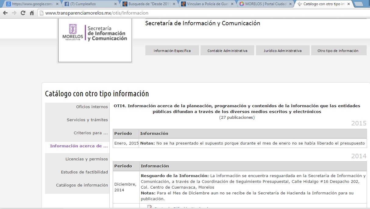Image resolution: width=370 pixels, height=209 pixels.
Task: Select Otro tipo de Información button
Action: click(x=338, y=51)
